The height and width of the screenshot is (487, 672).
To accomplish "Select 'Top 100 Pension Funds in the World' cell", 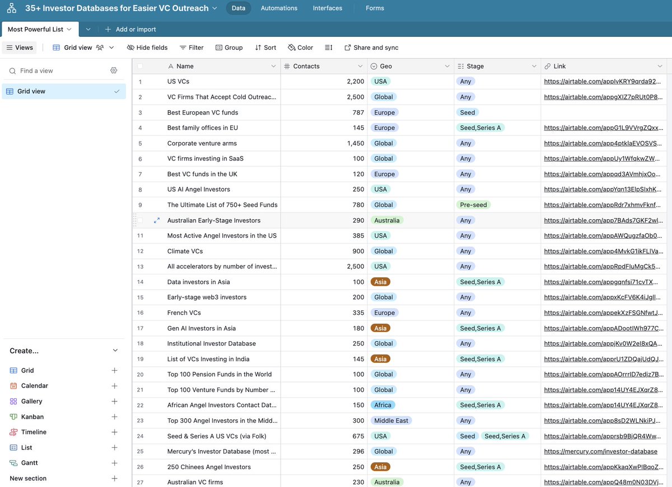I will pos(207,374).
